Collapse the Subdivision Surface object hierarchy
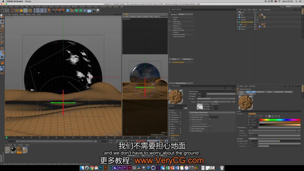 238,22
